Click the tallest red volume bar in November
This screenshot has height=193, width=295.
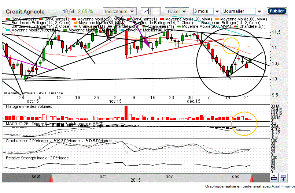pyautogui.click(x=126, y=113)
